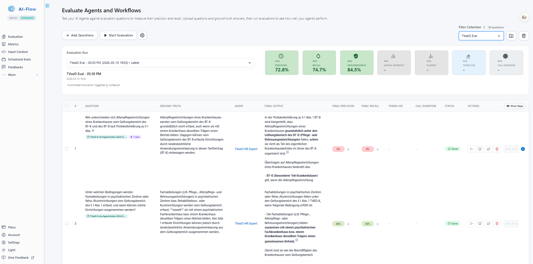Switch to the BUILD mode pill

pos(13,18)
